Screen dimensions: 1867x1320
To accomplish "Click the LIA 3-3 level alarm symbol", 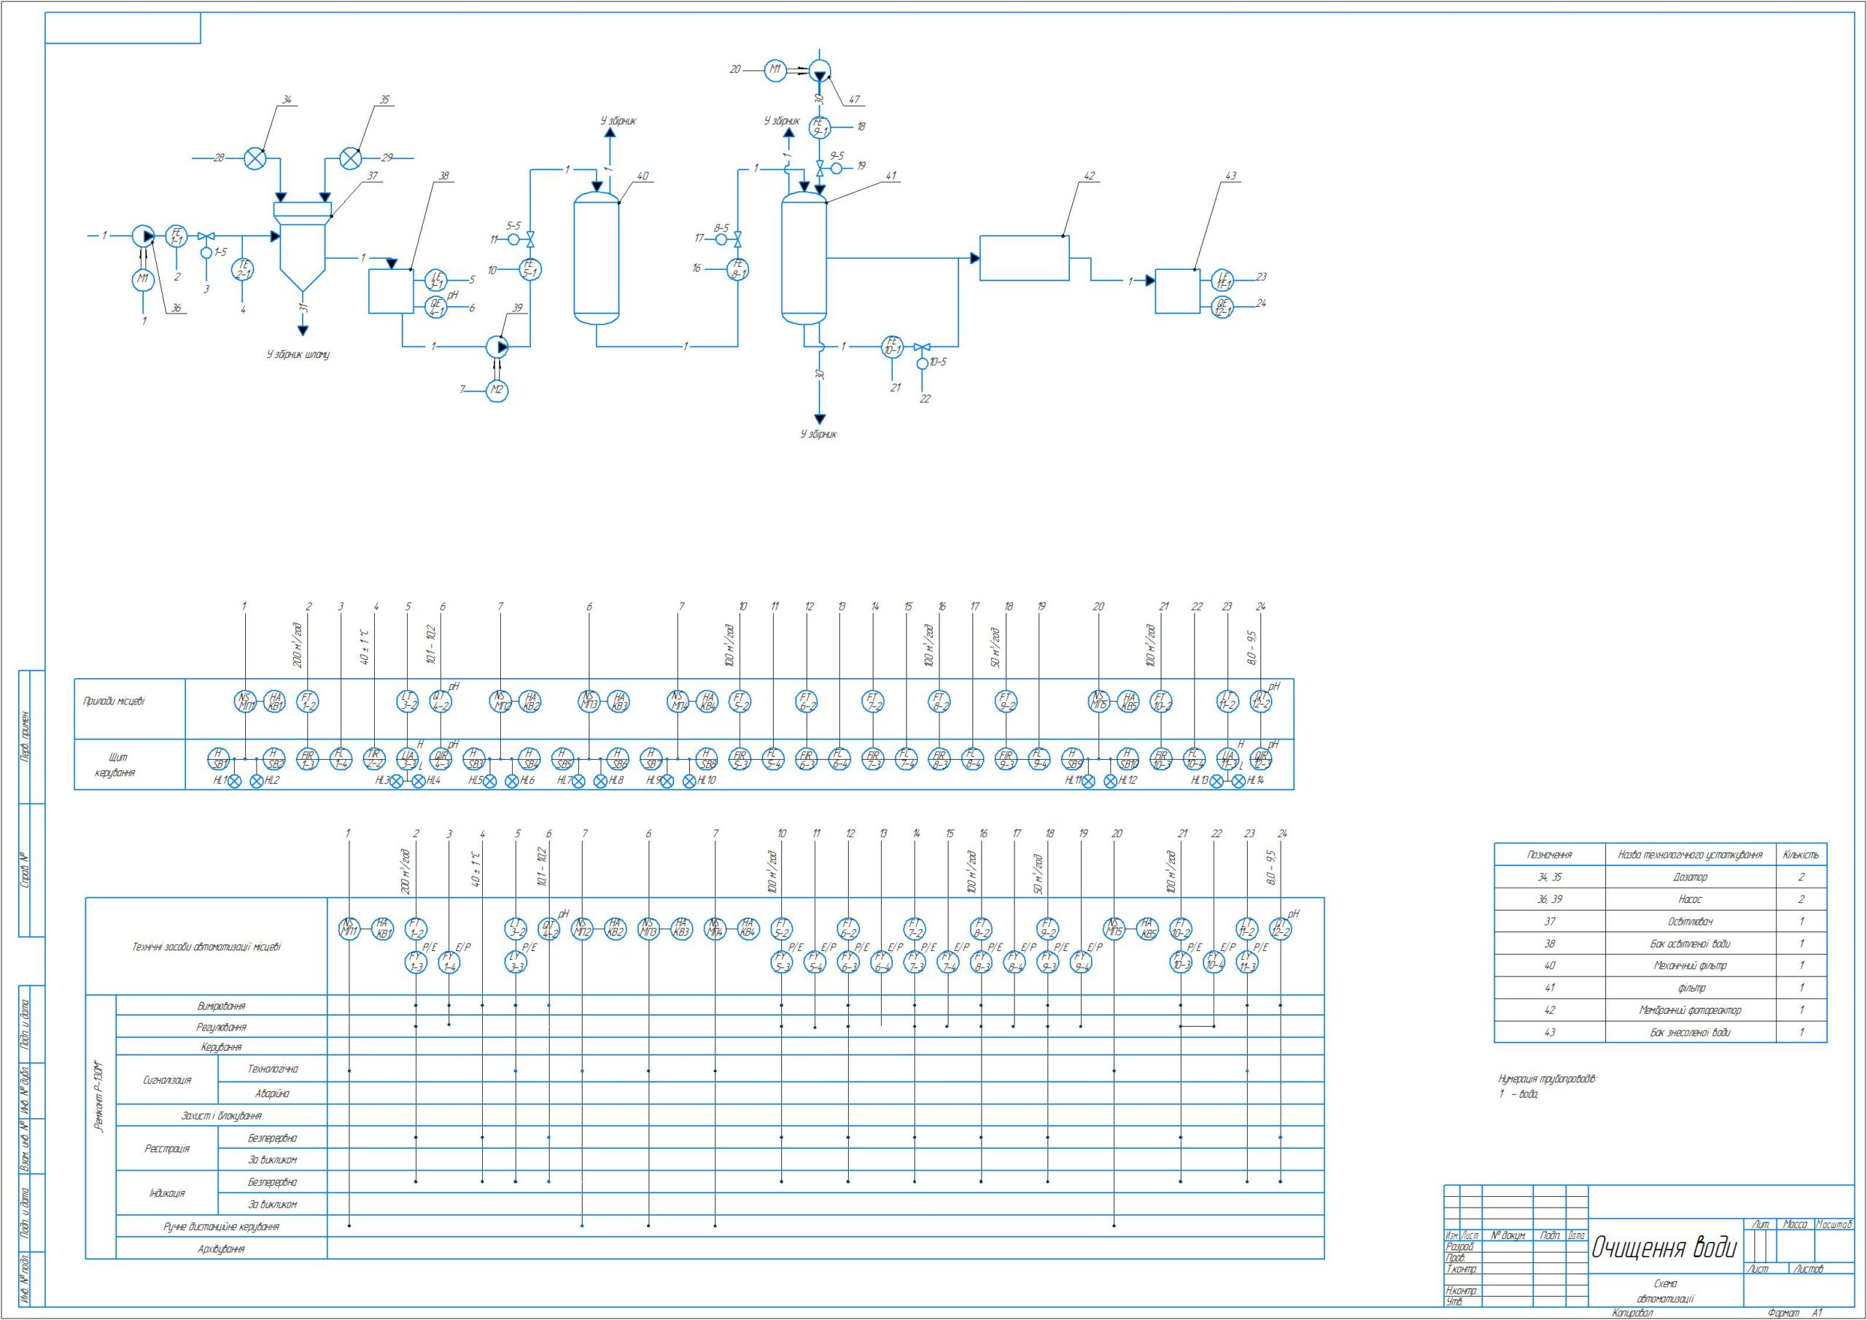I will (x=408, y=758).
